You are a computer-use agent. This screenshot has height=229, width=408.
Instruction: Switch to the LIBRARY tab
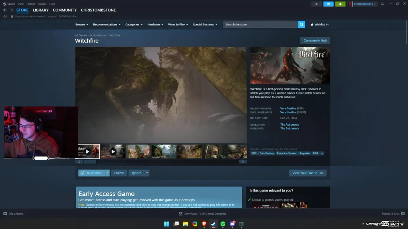point(41,10)
